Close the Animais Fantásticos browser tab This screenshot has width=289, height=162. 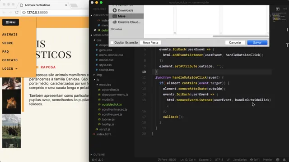(66, 5)
